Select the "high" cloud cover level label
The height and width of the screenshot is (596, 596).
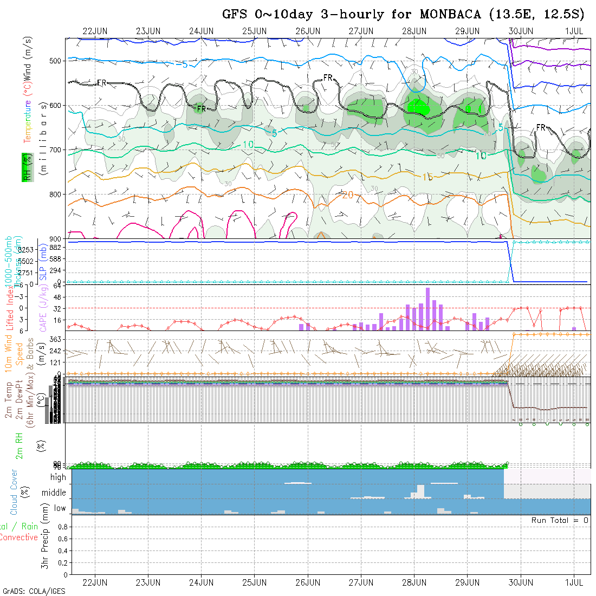point(58,477)
